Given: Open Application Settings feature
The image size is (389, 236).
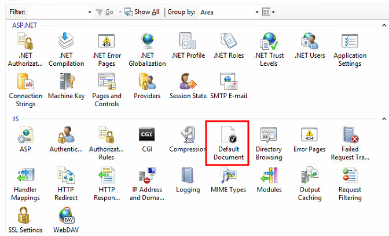Looking at the screenshot, I should click(x=350, y=50).
